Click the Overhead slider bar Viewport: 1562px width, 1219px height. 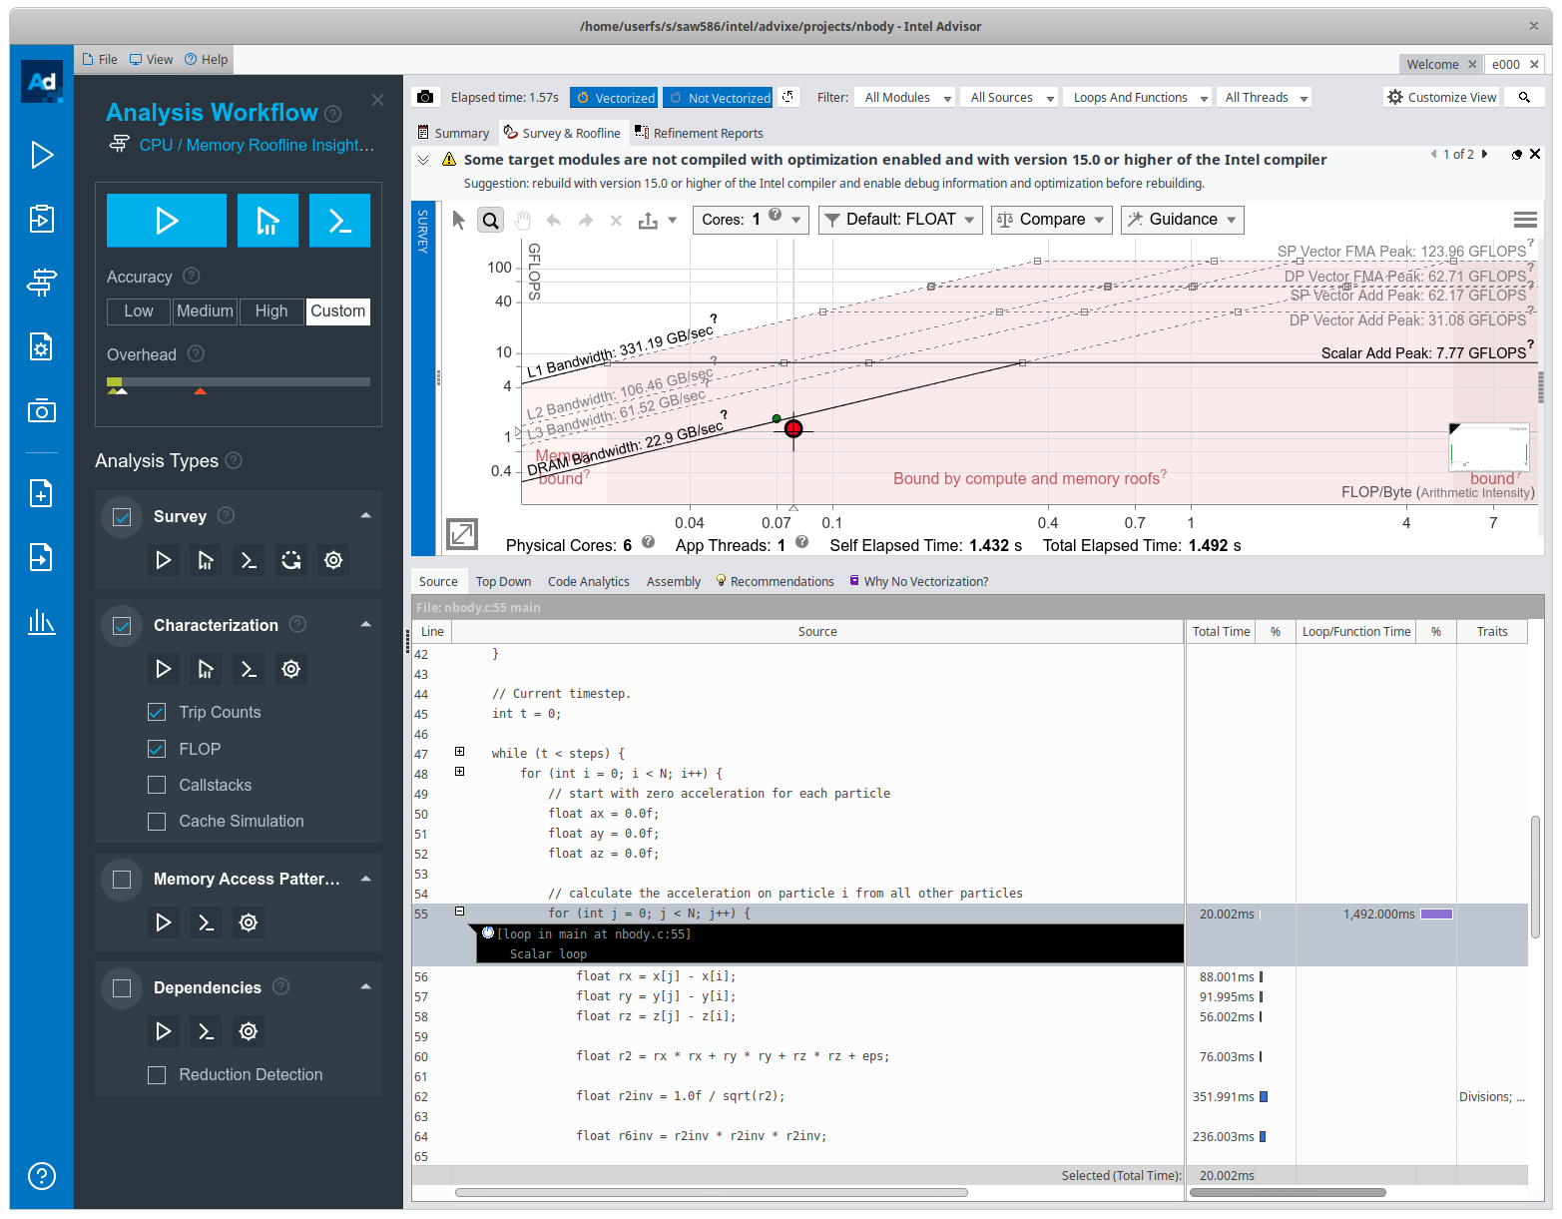pyautogui.click(x=239, y=382)
